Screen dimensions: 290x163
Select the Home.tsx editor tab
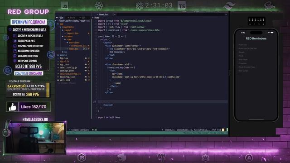pos(104,14)
